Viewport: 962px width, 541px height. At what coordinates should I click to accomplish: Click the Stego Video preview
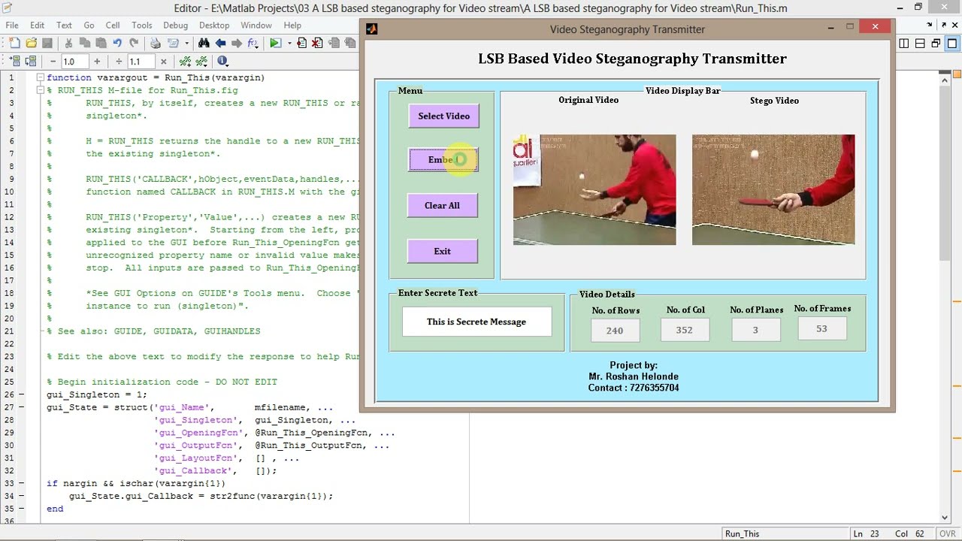[773, 189]
